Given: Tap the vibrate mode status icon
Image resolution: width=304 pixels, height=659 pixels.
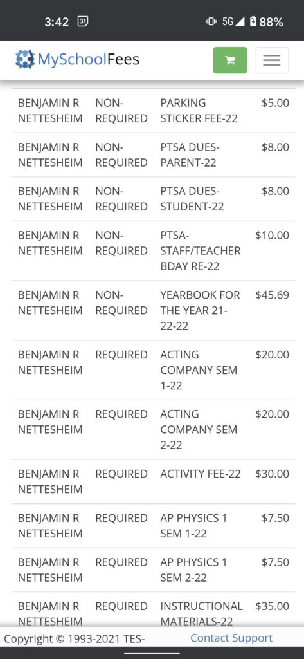Looking at the screenshot, I should [x=211, y=21].
